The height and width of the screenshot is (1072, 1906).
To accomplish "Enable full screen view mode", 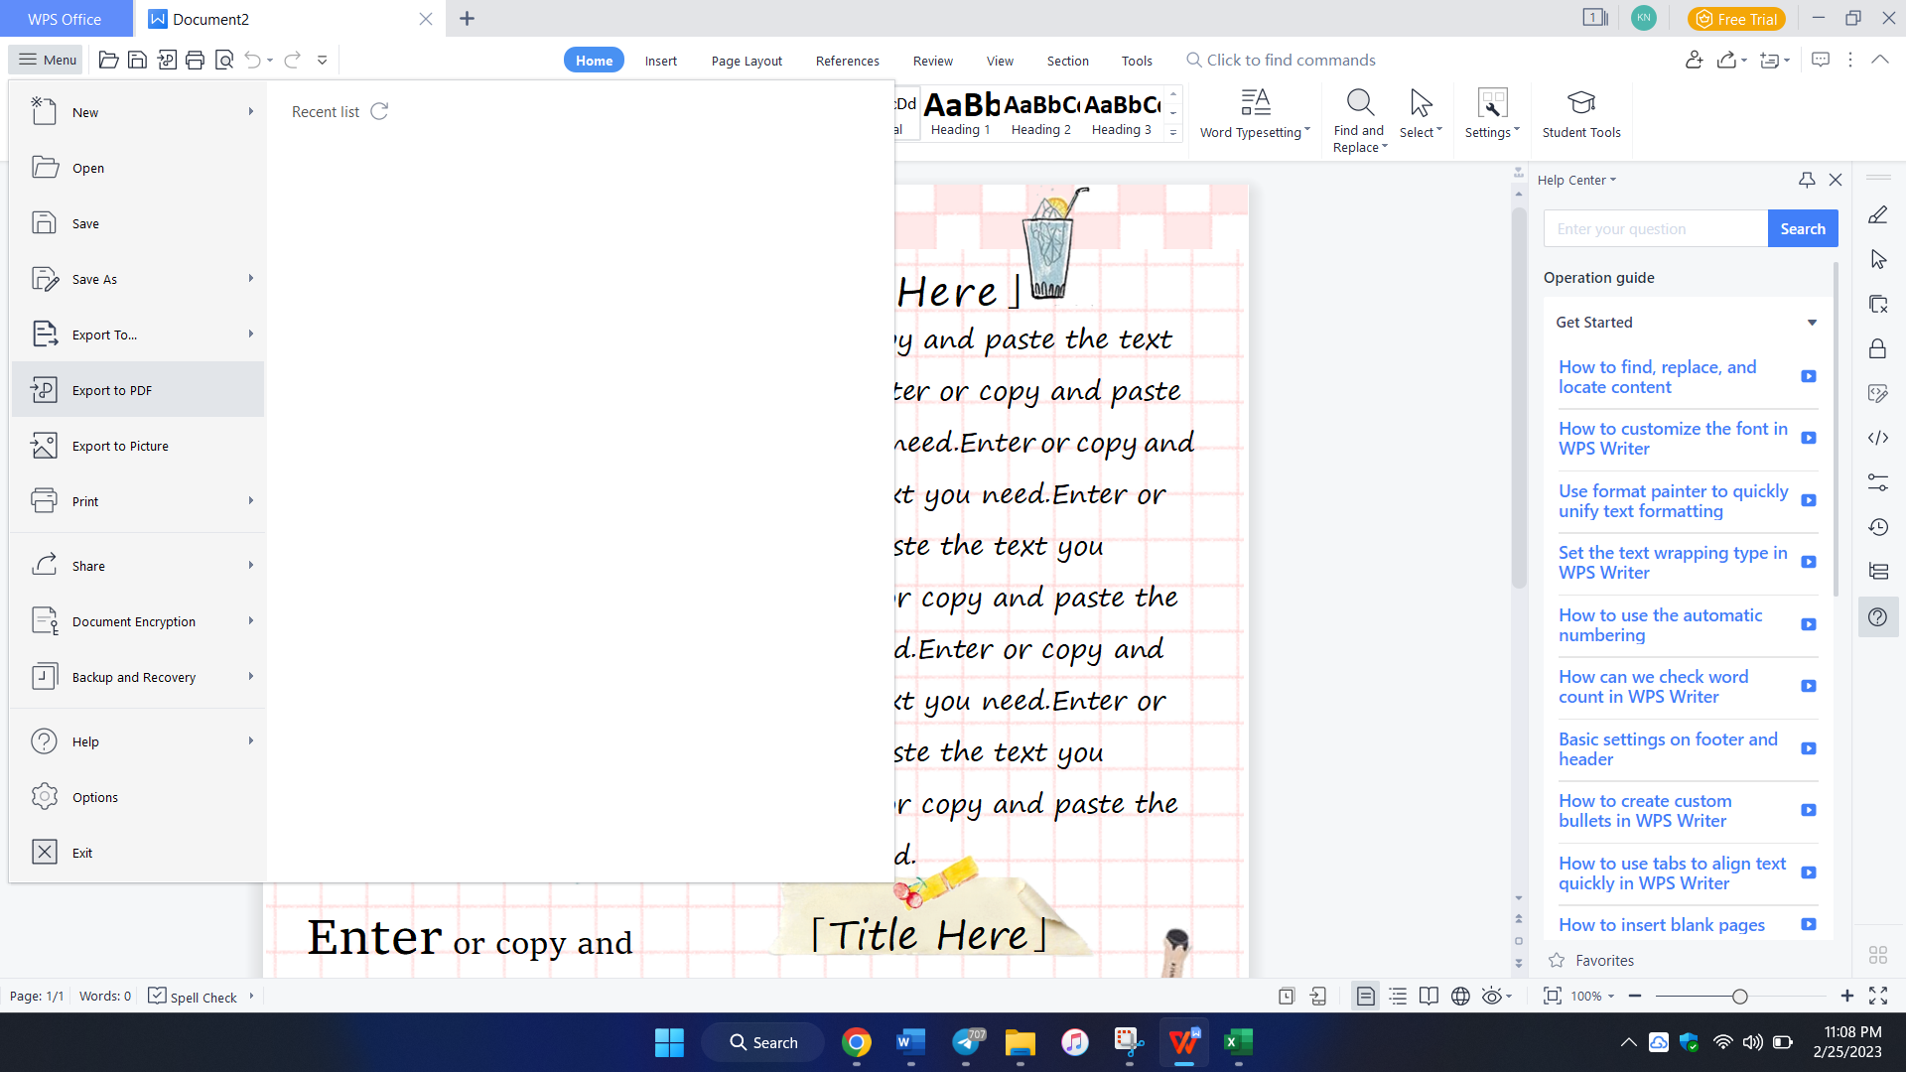I will [x=1879, y=996].
